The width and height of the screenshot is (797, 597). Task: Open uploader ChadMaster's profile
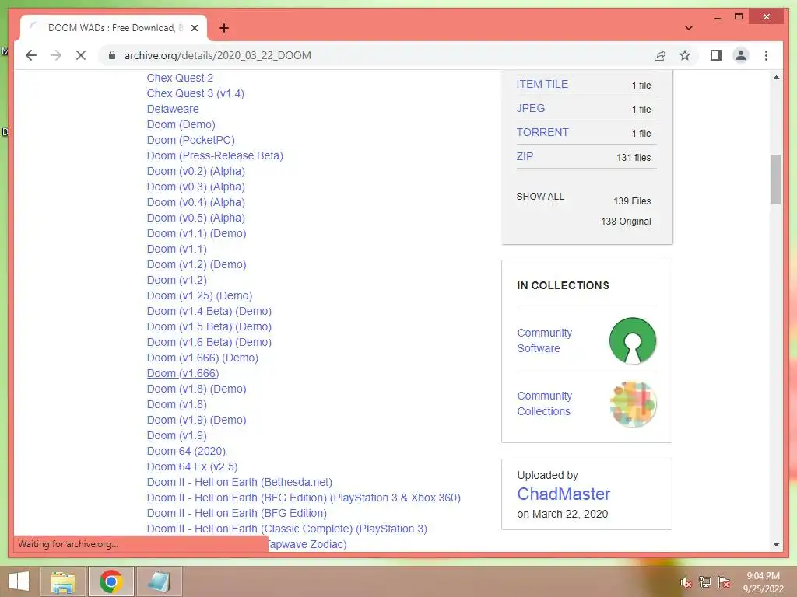coord(564,494)
